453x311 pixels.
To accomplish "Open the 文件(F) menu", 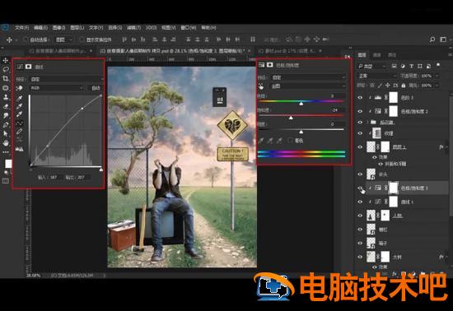I will (22, 28).
